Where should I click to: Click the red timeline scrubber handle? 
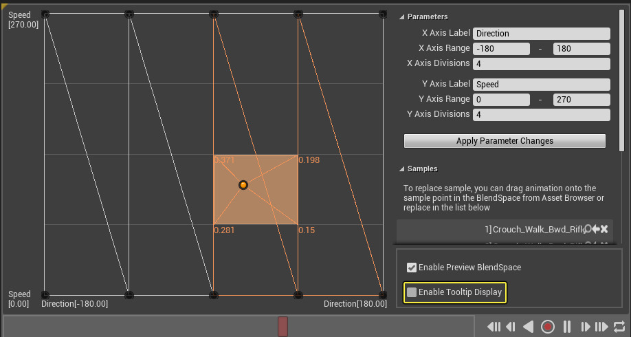(x=283, y=327)
